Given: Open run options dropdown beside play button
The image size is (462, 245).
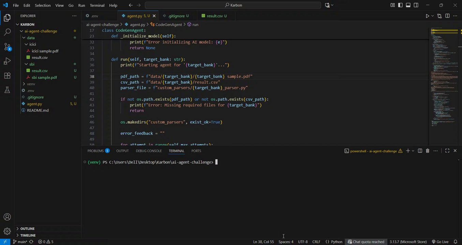Looking at the screenshot, I should click(433, 16).
